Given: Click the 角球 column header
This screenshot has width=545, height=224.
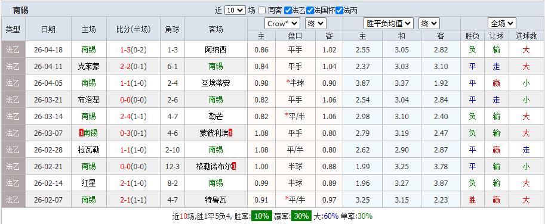Looking at the screenshot, I should click(x=172, y=29).
